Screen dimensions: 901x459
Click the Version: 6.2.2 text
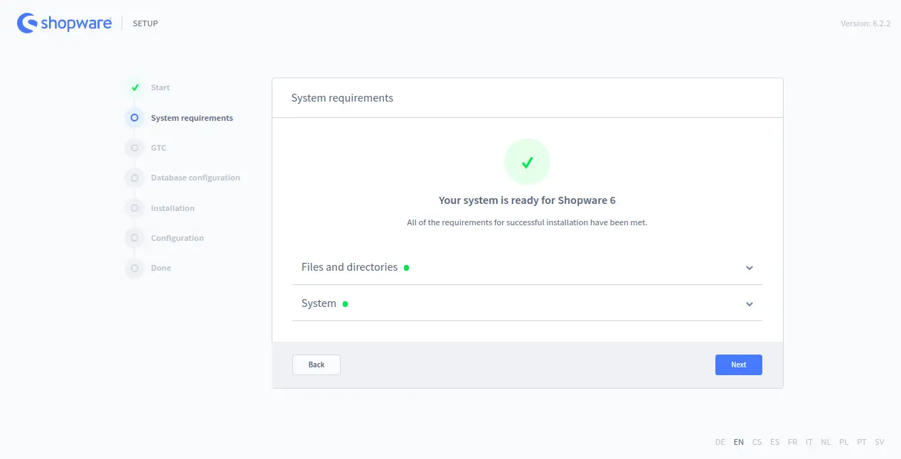(865, 23)
